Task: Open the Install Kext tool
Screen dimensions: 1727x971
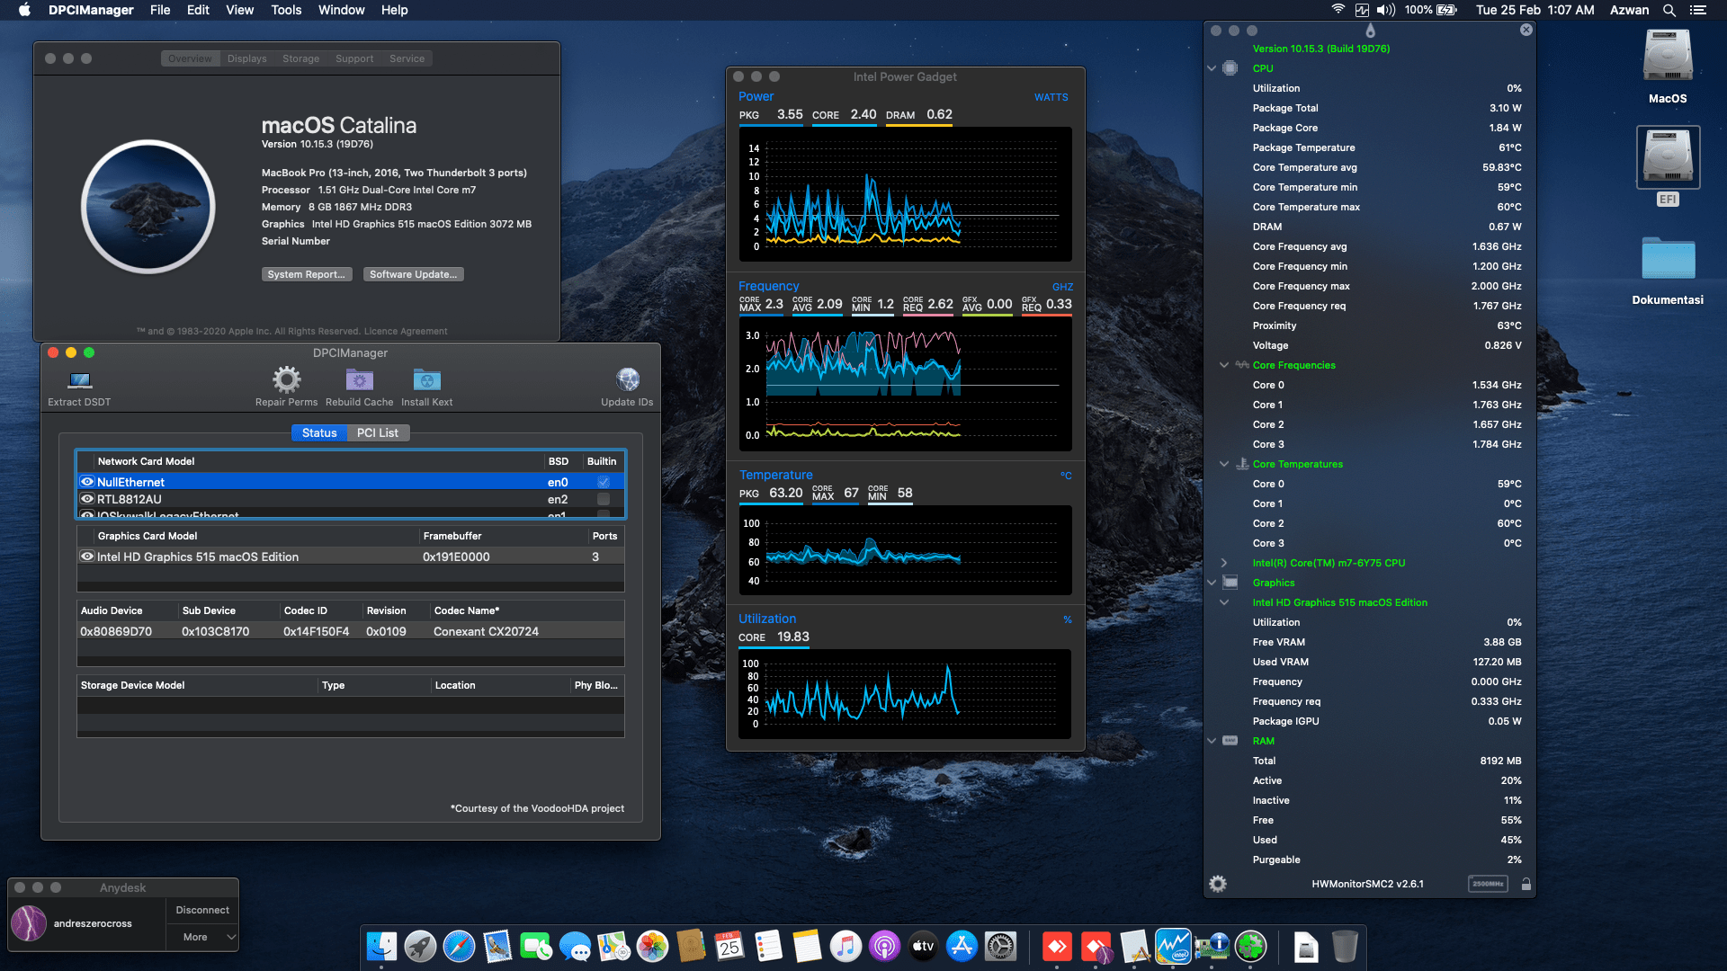Action: (x=426, y=379)
